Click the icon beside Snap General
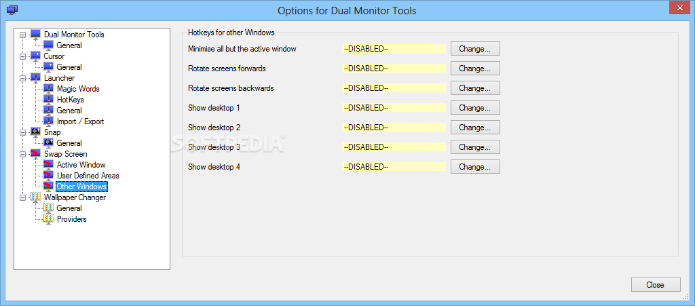Screen dimensions: 695x306 [48, 143]
